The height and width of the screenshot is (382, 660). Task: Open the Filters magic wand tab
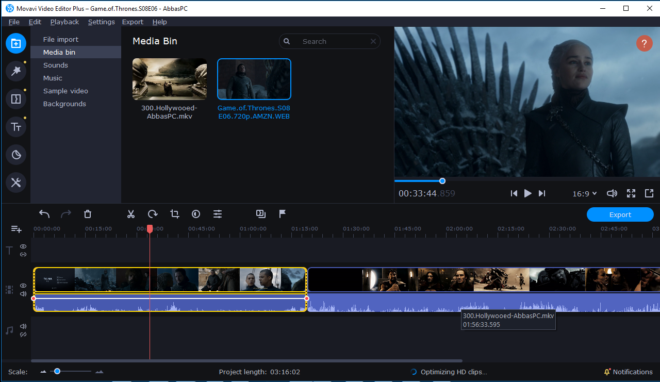click(x=16, y=71)
